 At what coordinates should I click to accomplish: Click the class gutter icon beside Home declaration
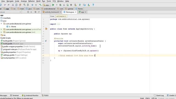46,29
